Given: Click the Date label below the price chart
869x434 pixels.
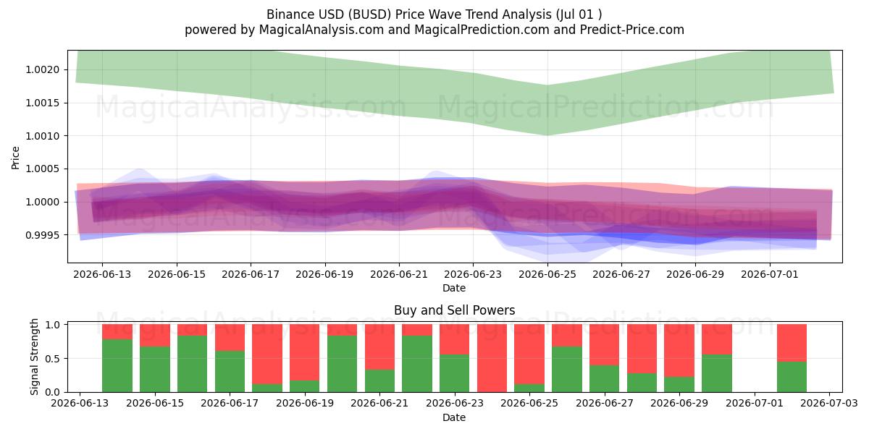Looking at the screenshot, I should click(454, 288).
